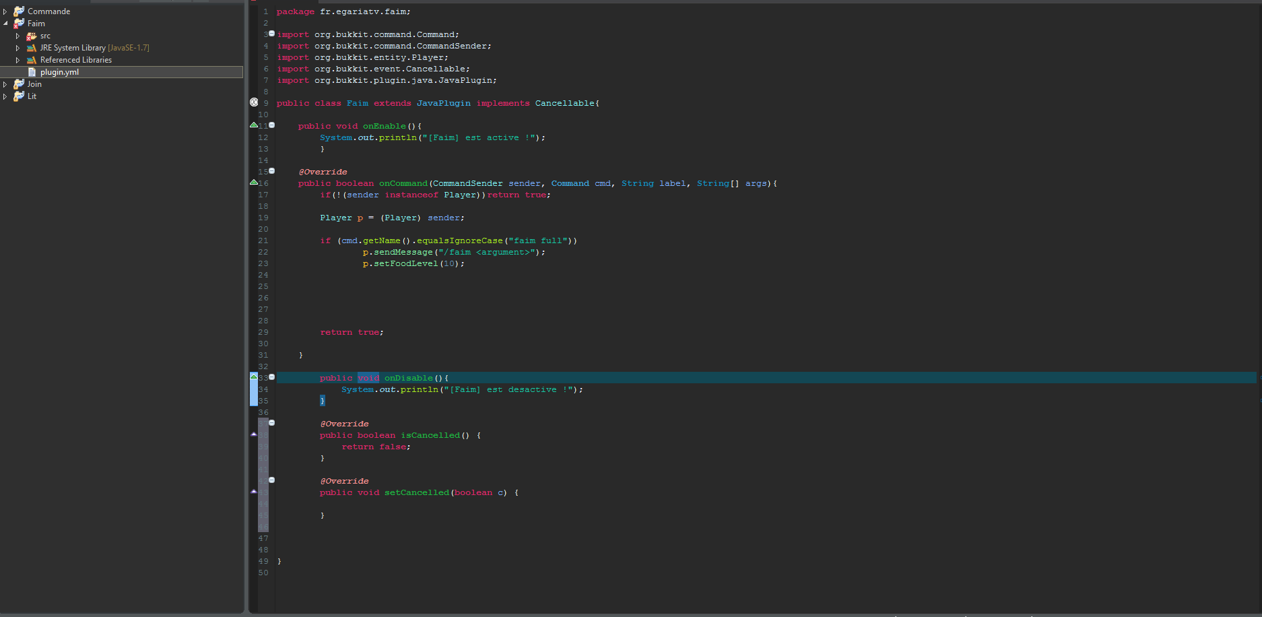Click the Join project icon
This screenshot has width=1262, height=617.
[19, 84]
